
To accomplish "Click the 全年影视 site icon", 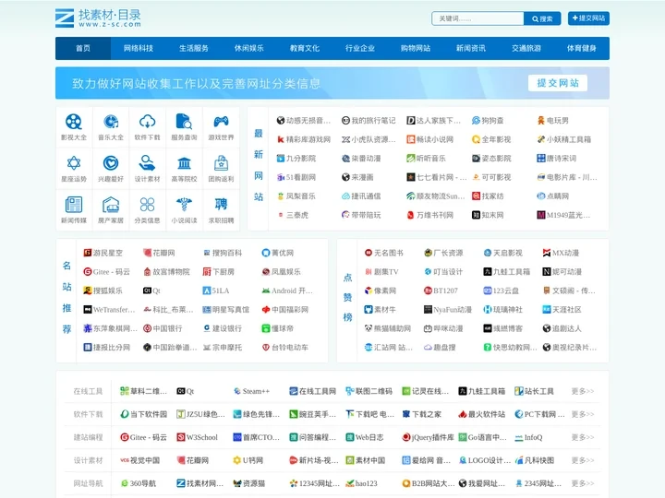I will [x=476, y=139].
